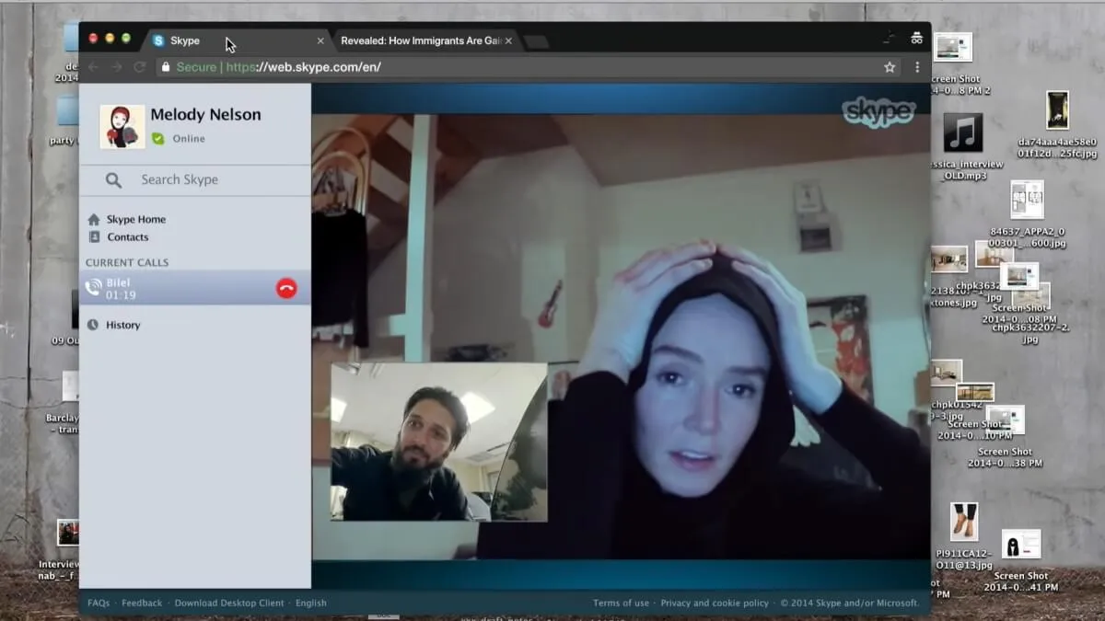Go back to the previous page
Viewport: 1105px width, 621px height.
pyautogui.click(x=93, y=67)
